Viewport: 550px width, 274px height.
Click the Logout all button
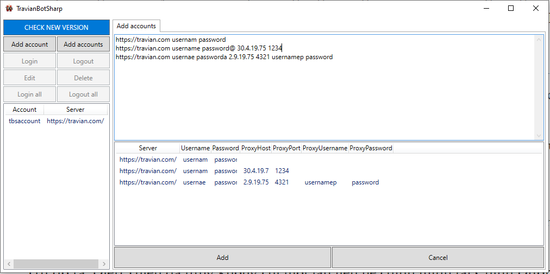83,94
